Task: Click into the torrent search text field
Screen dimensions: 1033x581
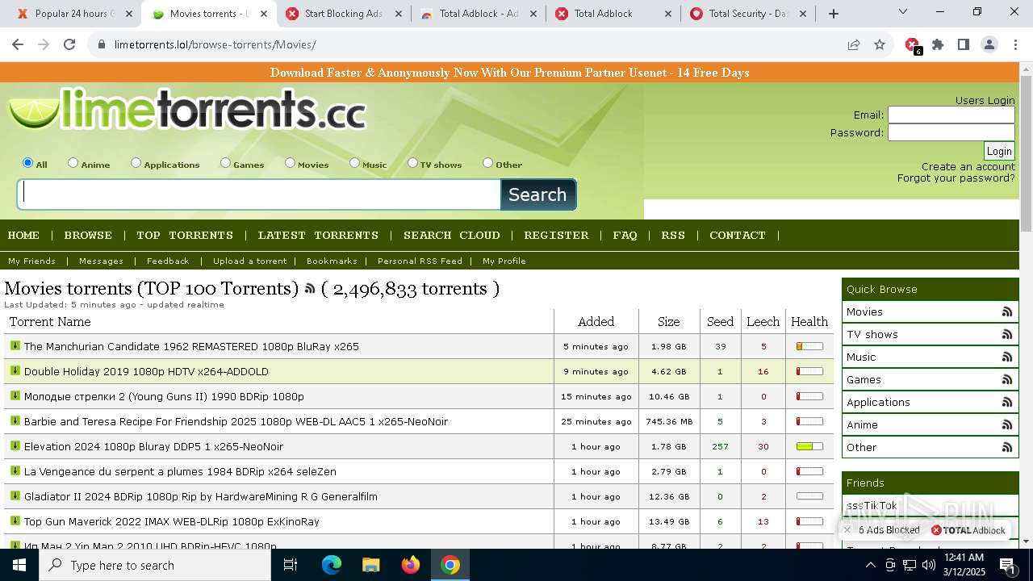Action: click(259, 194)
